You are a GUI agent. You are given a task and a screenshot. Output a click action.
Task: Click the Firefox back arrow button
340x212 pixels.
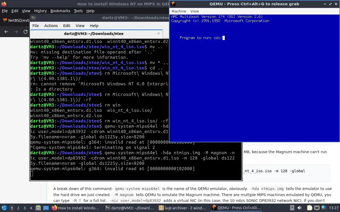pyautogui.click(x=6, y=32)
